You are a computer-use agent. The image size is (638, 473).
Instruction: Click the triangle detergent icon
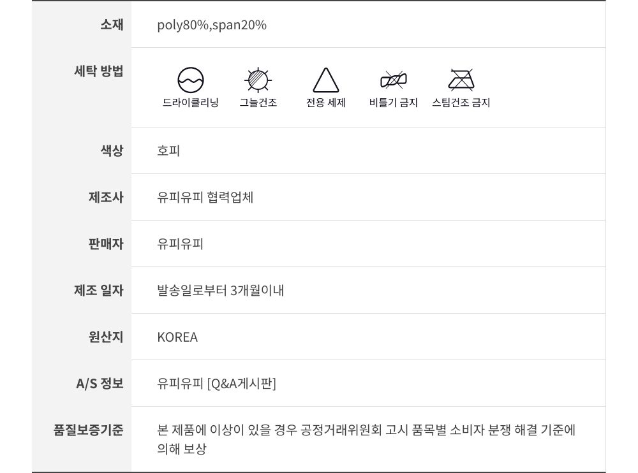325,80
